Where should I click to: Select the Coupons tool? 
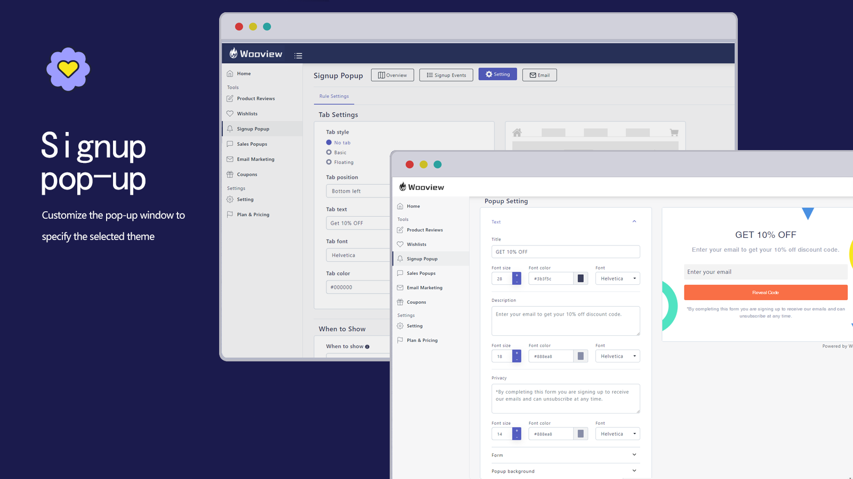coord(416,302)
